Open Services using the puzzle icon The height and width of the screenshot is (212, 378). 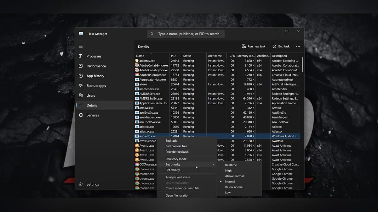[x=81, y=115]
